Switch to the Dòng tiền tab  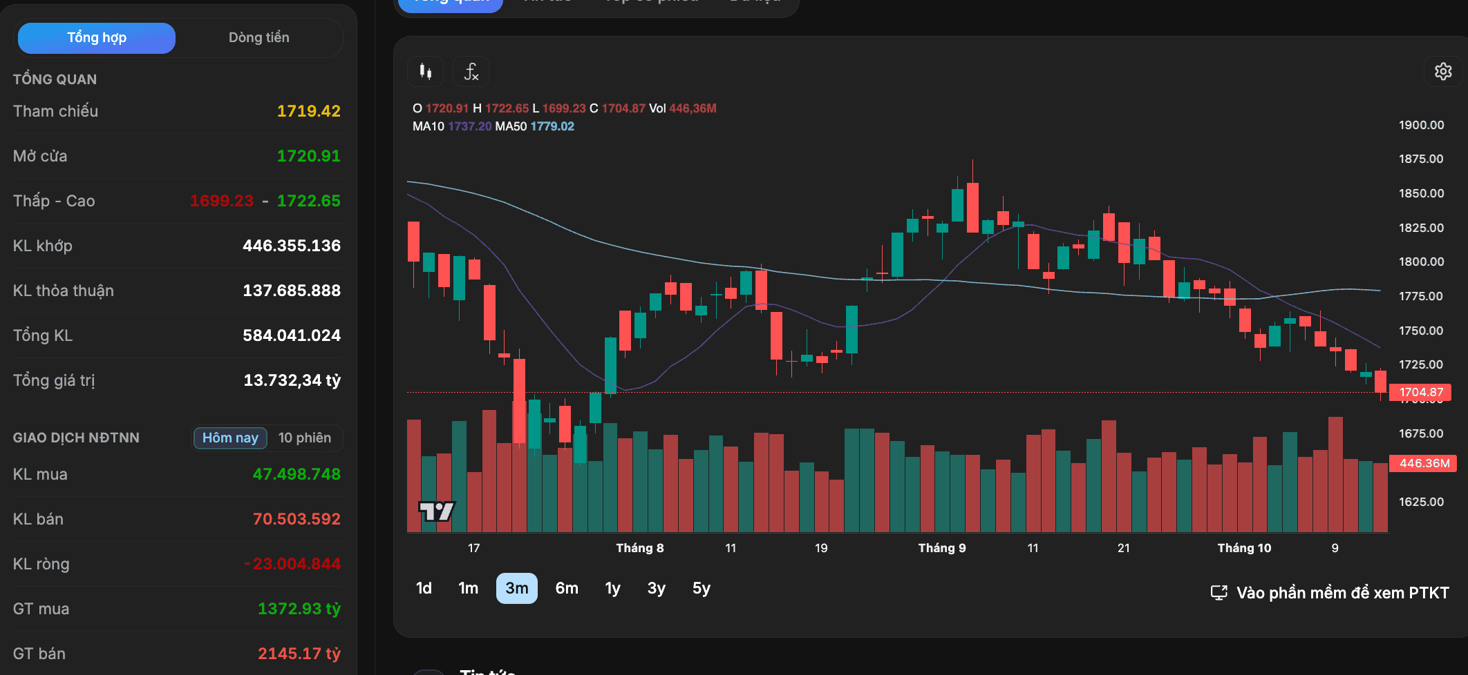point(259,38)
